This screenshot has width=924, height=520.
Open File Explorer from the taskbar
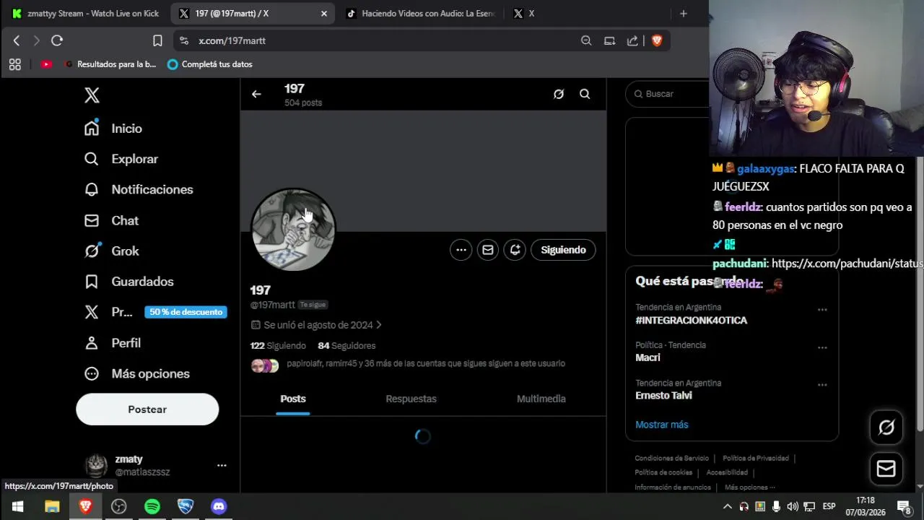[x=52, y=506]
